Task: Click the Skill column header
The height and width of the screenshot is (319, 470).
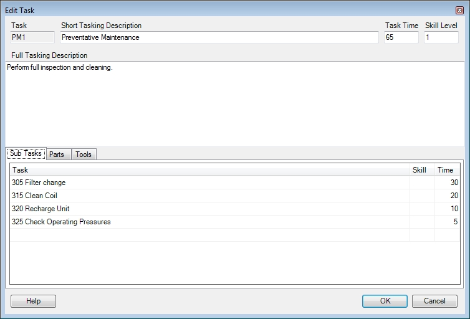Action: (422, 170)
